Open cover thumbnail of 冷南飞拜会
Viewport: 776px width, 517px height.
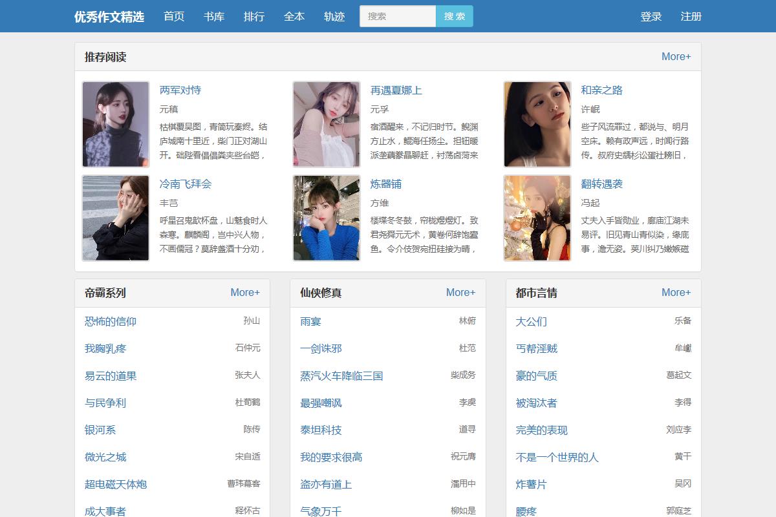pos(116,218)
